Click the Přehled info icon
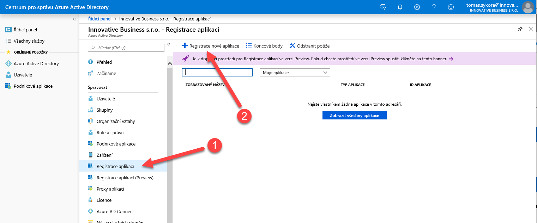Viewport: 537px width, 223px height. pos(90,62)
